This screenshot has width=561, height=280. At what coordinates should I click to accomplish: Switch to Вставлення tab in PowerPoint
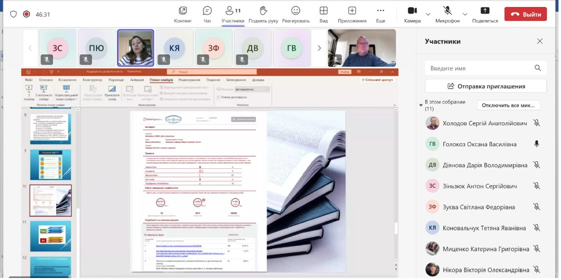pos(67,80)
